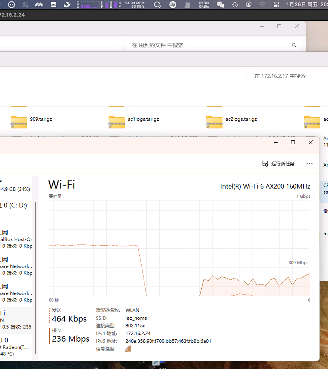Select the Wi-Fi sidebar item showing 接收: 236

tap(16, 320)
